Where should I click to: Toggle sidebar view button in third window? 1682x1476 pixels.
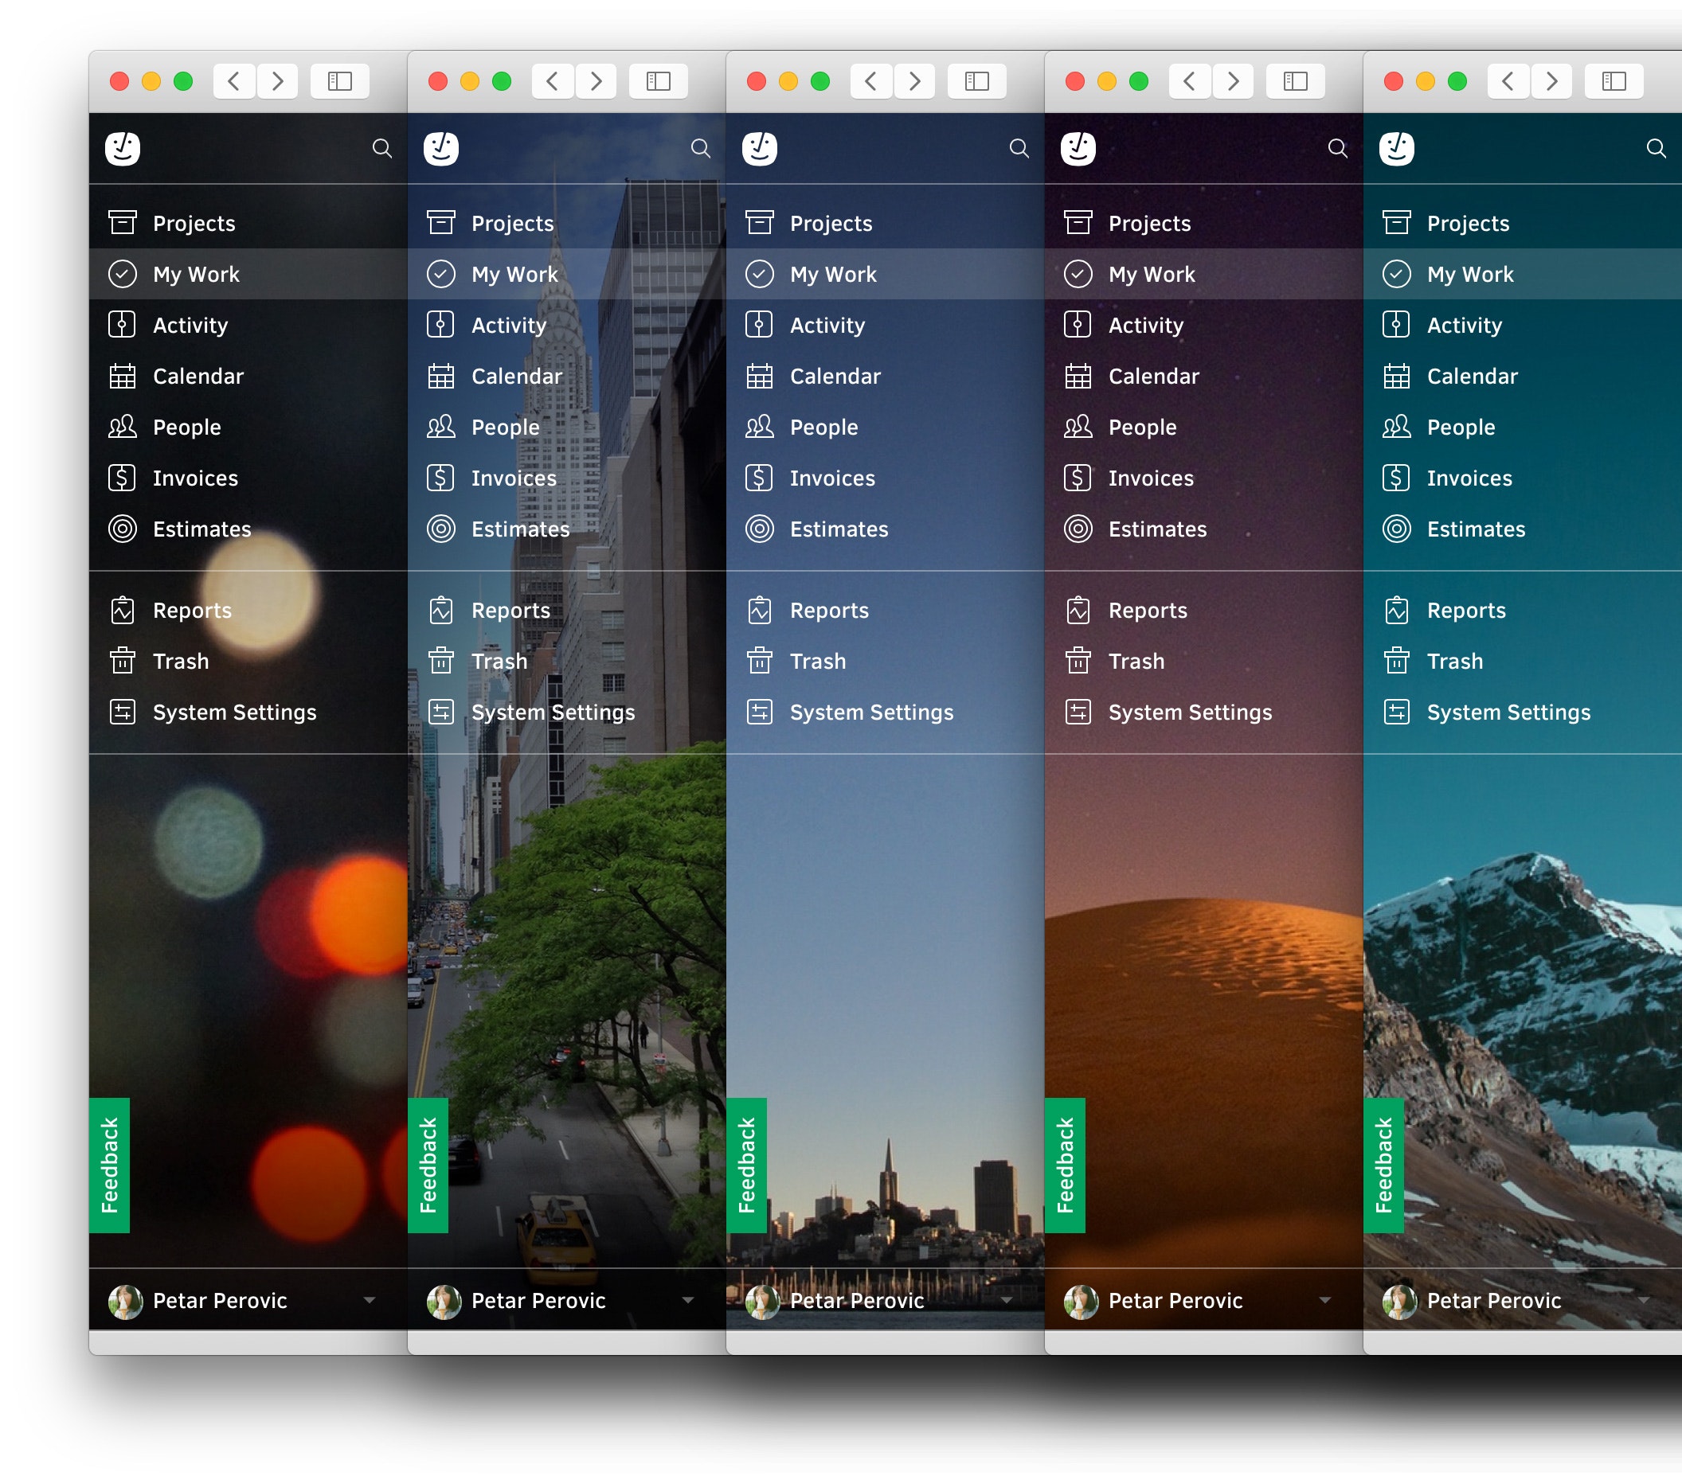[976, 80]
